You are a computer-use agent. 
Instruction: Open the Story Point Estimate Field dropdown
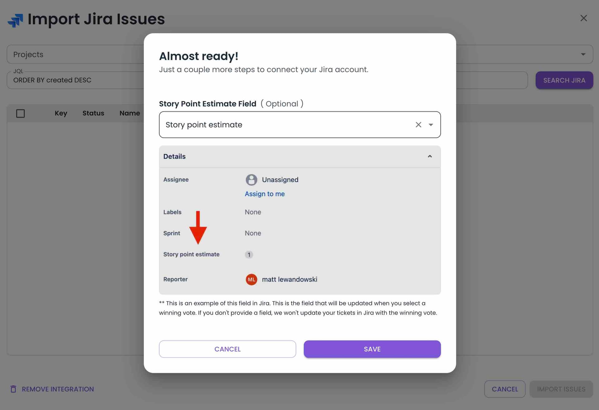click(x=431, y=124)
